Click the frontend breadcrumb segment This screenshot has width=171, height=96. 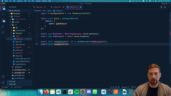[37, 11]
